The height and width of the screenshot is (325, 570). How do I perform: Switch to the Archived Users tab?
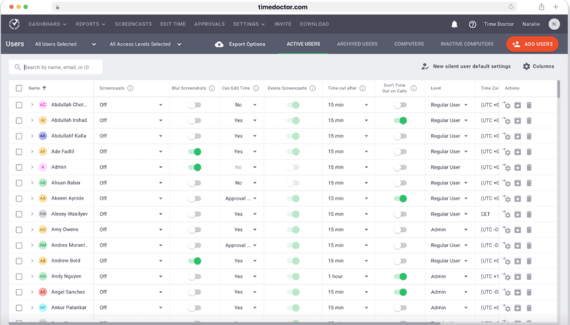(357, 44)
